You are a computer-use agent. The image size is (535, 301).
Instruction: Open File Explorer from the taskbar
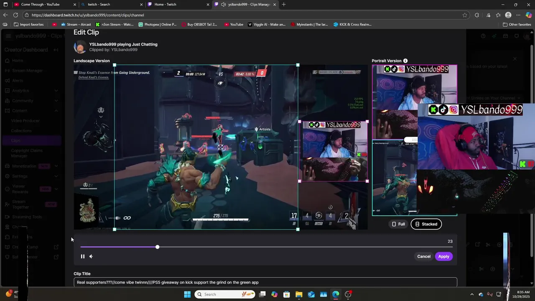(299, 294)
